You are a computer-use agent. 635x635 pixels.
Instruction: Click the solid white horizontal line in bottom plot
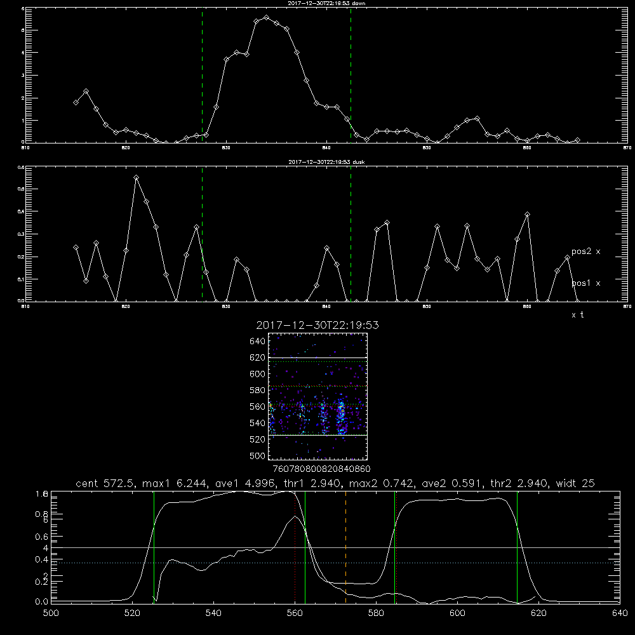[335, 547]
